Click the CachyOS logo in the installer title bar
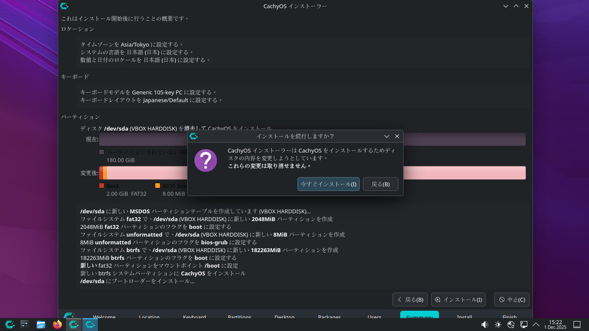The image size is (589, 331). (x=64, y=6)
